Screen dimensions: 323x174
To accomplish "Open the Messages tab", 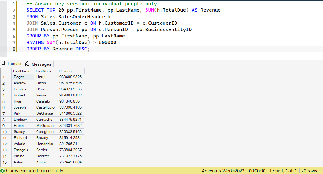I will pyautogui.click(x=39, y=64).
